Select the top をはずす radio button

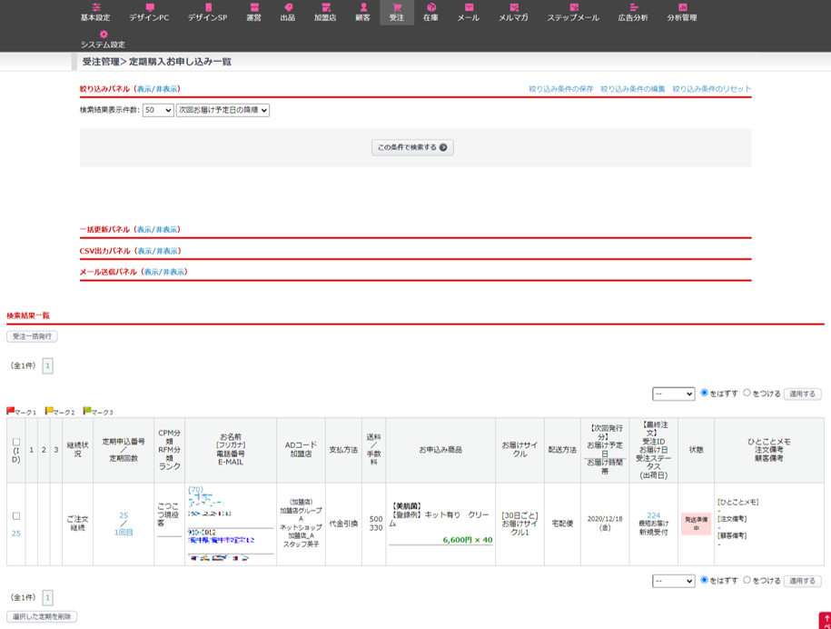click(x=704, y=393)
